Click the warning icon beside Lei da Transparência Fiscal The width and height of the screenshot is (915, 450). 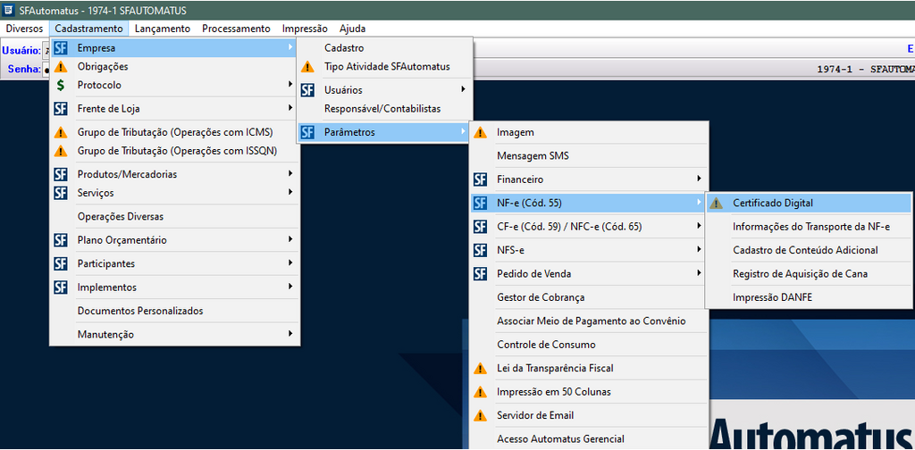coord(481,369)
